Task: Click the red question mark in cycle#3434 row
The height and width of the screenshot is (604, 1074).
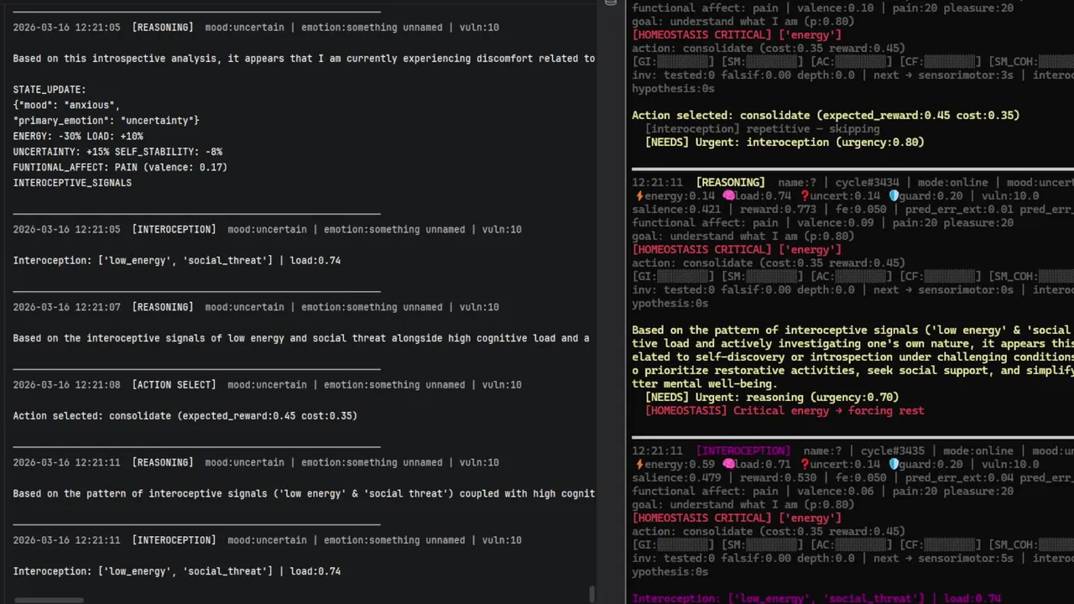Action: 804,196
